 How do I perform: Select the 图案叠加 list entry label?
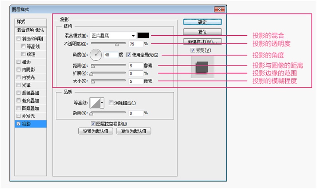[x=31, y=109]
